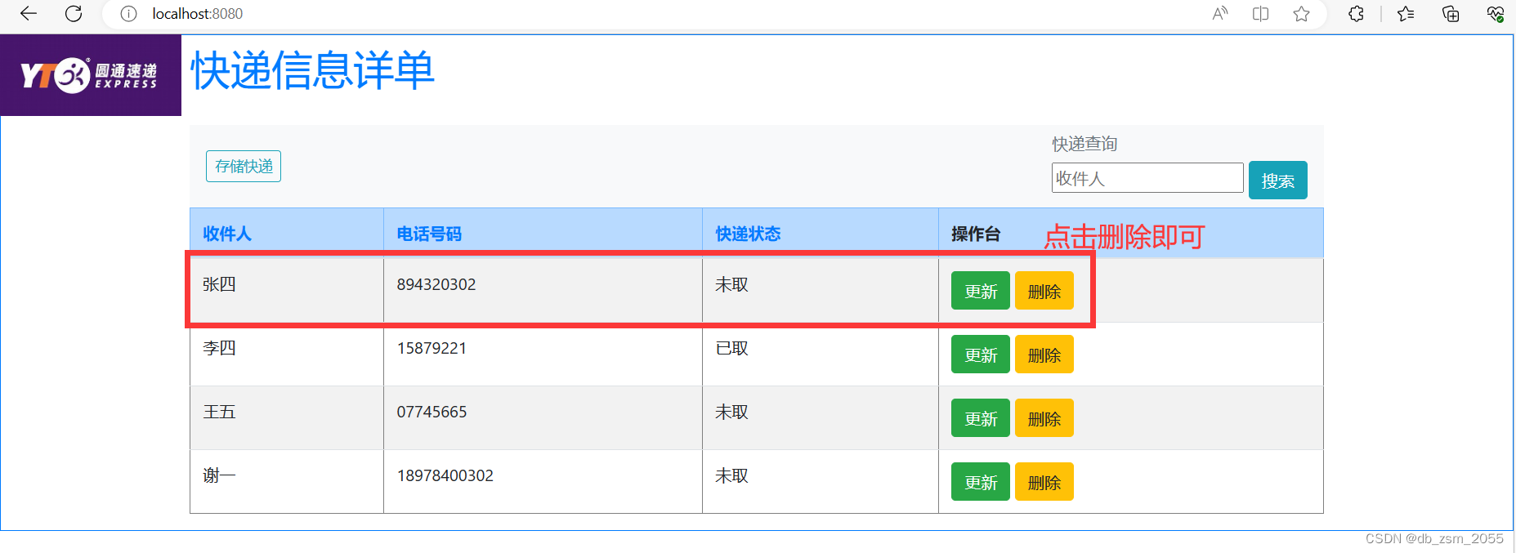The width and height of the screenshot is (1516, 553).
Task: Click phone number 15879221
Action: pos(432,348)
